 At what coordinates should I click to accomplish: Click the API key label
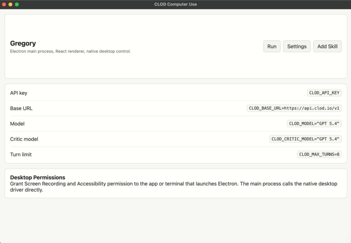(x=19, y=93)
